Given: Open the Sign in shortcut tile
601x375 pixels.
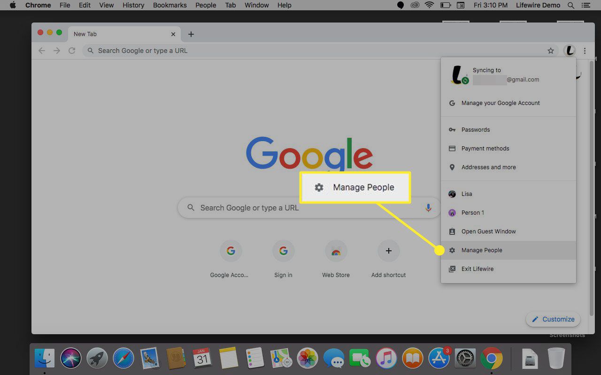Looking at the screenshot, I should point(283,259).
